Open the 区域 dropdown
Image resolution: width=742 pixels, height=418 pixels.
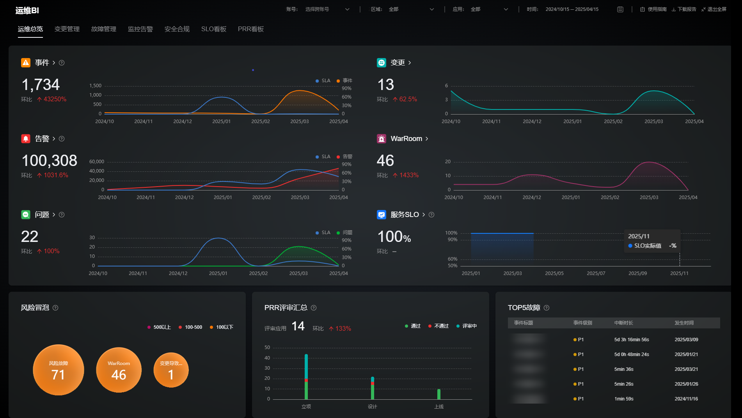411,9
